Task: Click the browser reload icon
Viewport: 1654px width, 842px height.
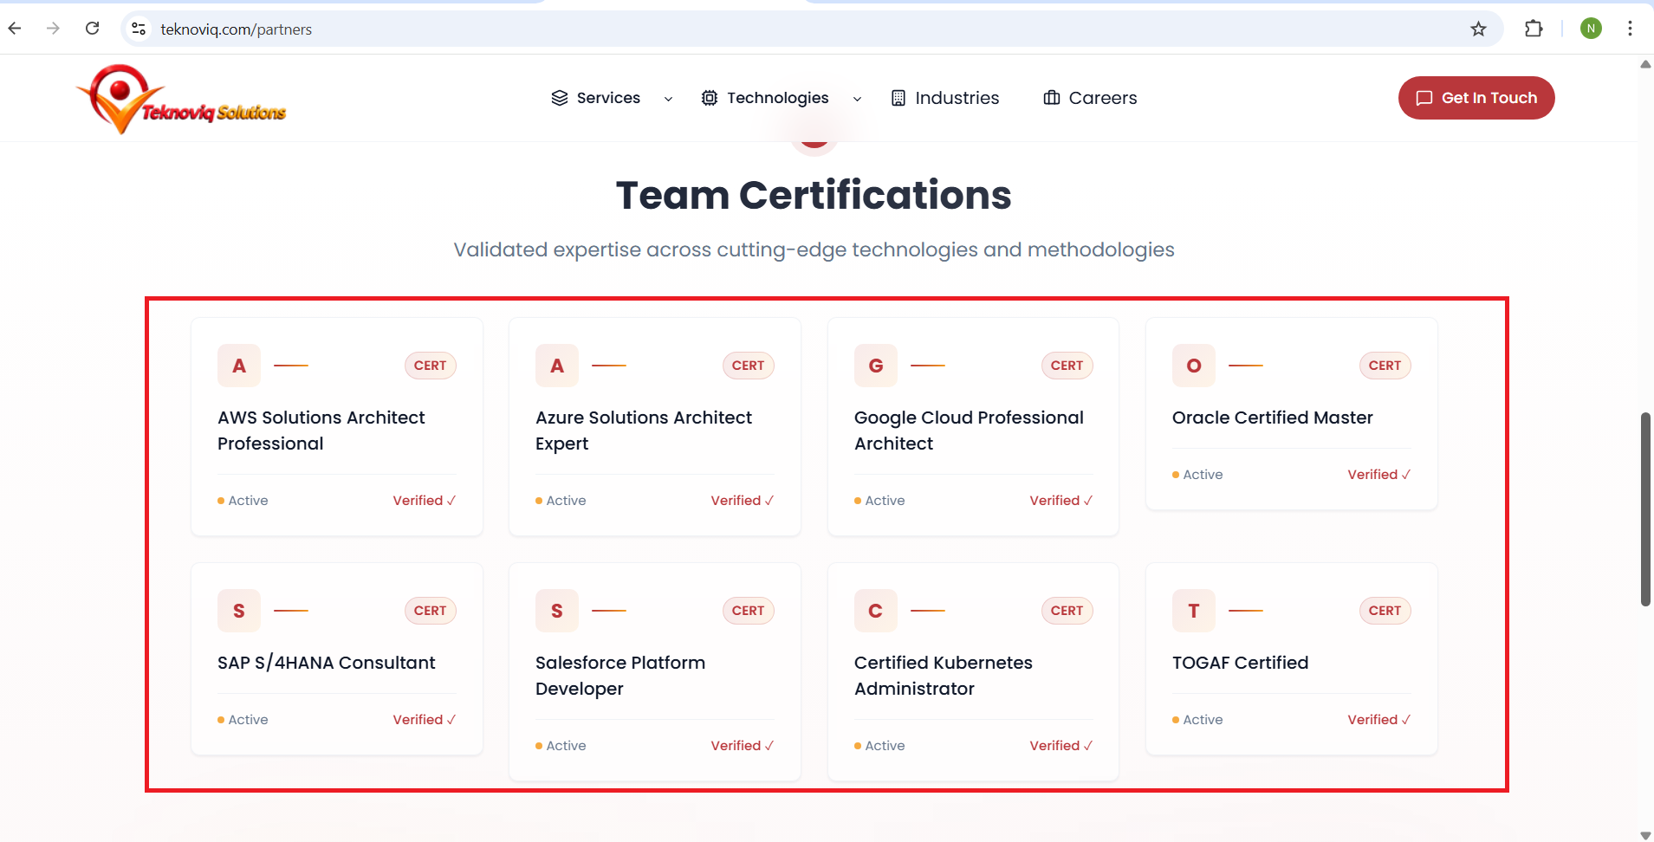Action: (x=93, y=29)
